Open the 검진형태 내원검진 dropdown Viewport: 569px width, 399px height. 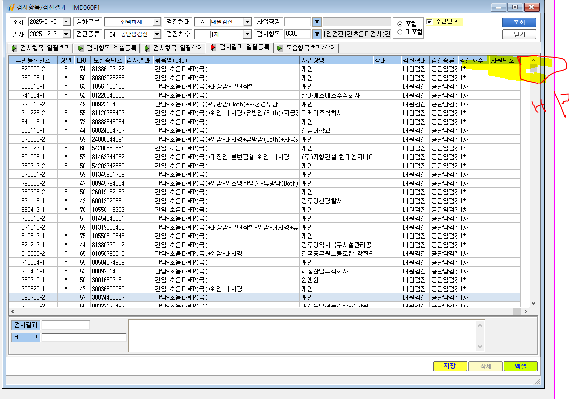(x=247, y=22)
